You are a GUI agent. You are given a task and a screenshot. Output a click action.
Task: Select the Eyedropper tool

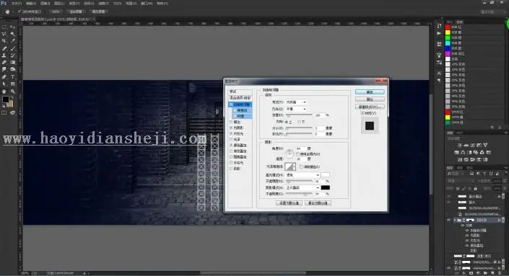[x=13, y=41]
